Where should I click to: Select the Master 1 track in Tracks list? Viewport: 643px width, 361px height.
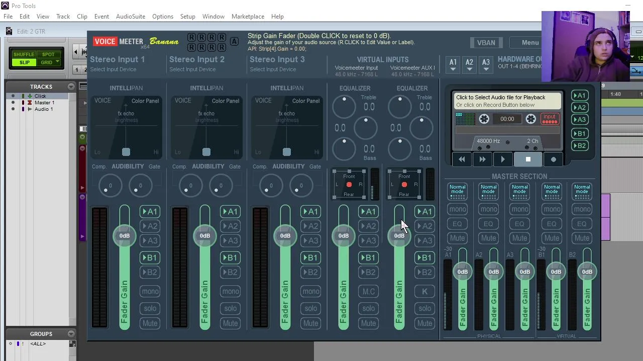point(44,102)
